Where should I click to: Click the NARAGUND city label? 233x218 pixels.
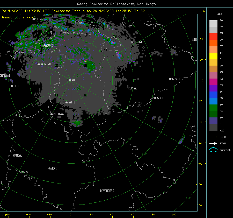coord(47,46)
